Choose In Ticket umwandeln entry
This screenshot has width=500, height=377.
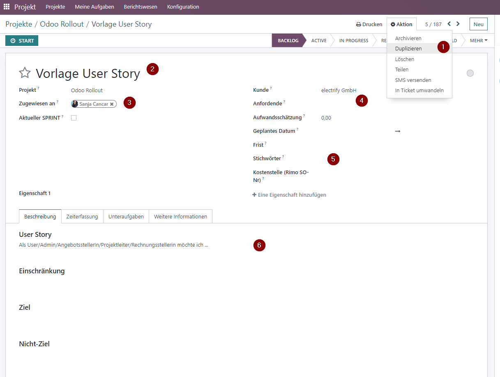pyautogui.click(x=419, y=90)
